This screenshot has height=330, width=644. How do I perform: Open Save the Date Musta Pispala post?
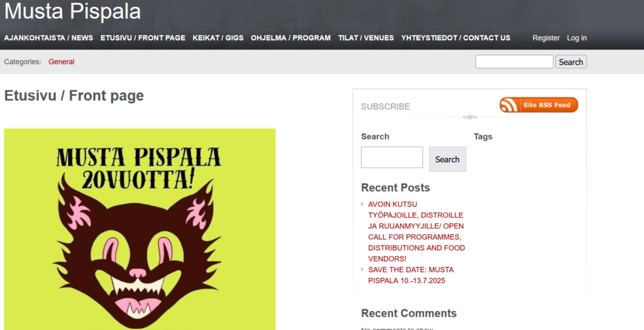pos(411,275)
